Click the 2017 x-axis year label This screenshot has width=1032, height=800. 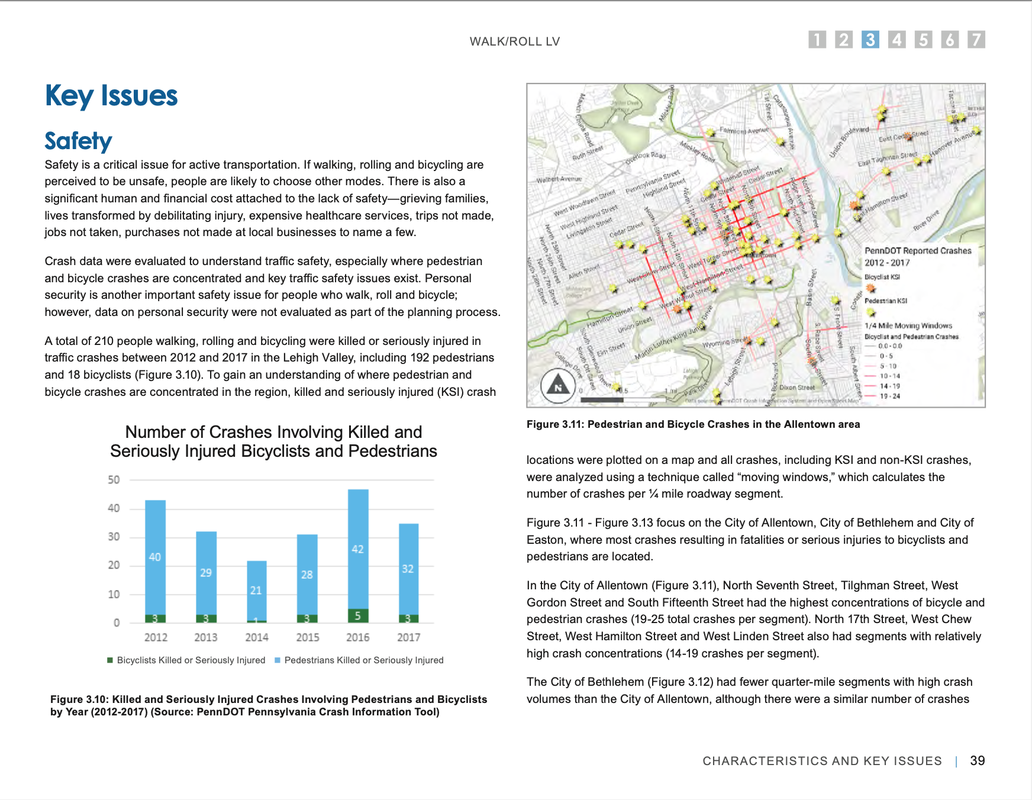(408, 637)
